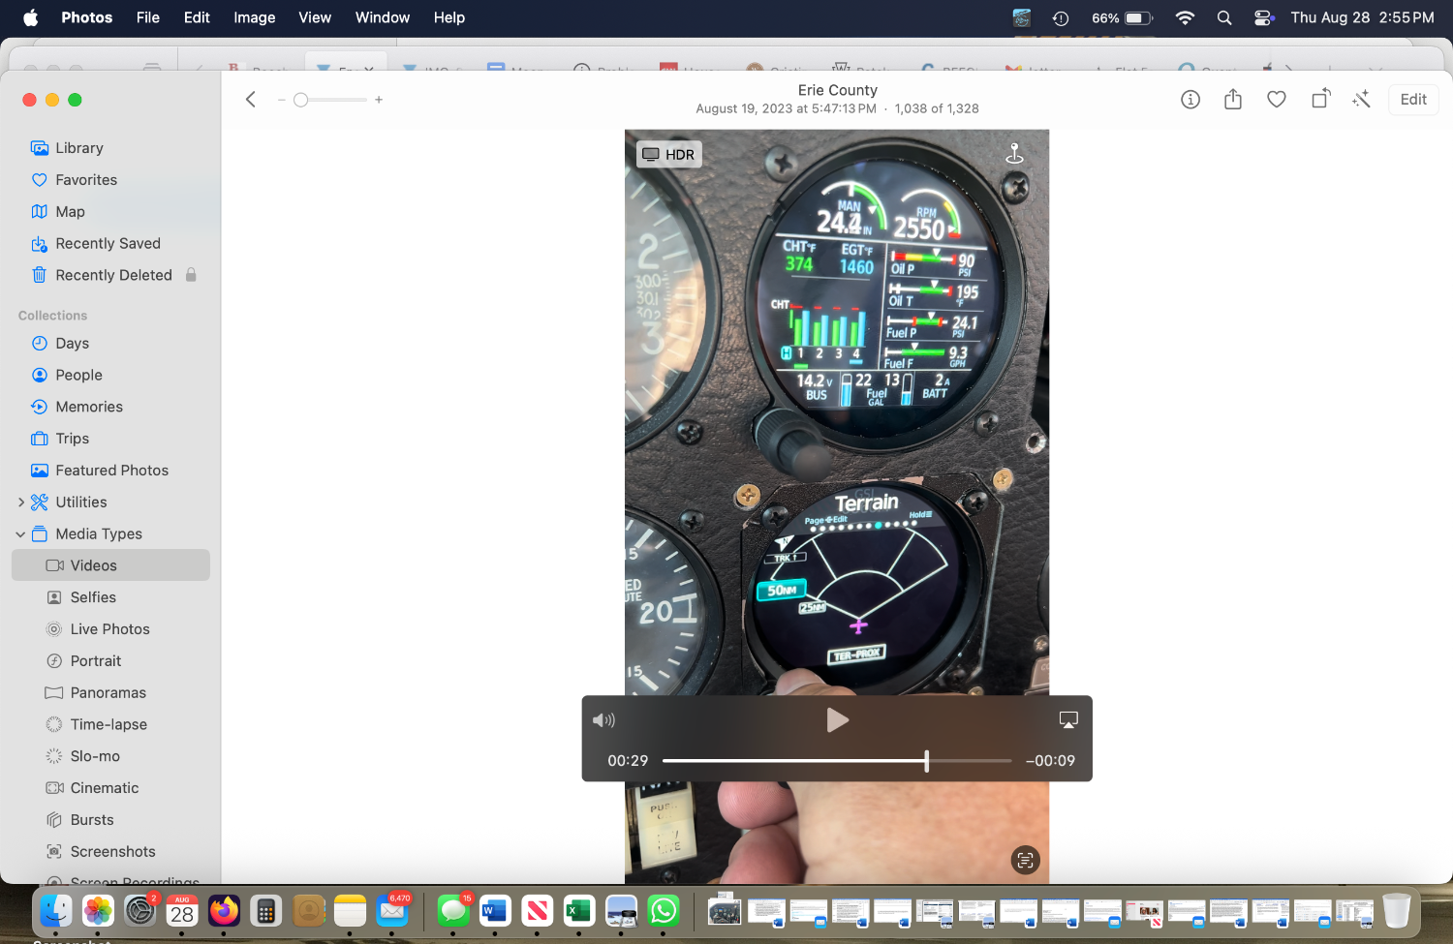Open WhatsApp from the Dock
Image resolution: width=1453 pixels, height=944 pixels.
click(x=664, y=911)
